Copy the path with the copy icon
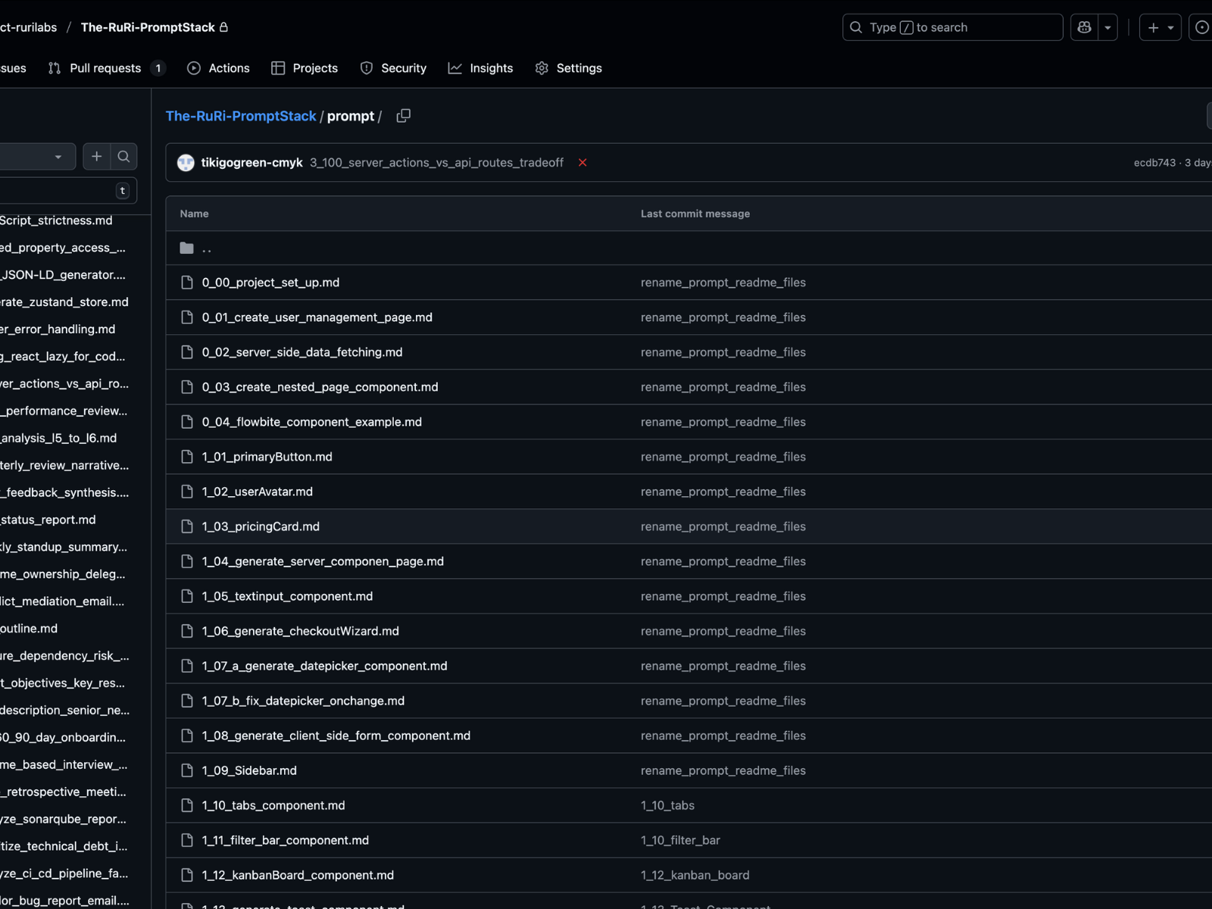 coord(404,116)
